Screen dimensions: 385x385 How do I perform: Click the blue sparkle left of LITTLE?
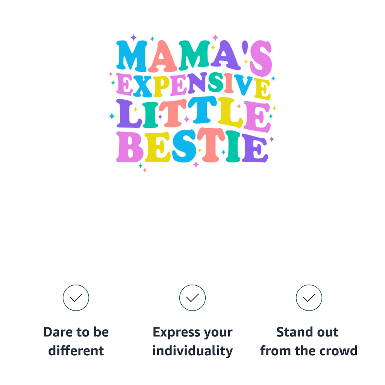pos(112,116)
